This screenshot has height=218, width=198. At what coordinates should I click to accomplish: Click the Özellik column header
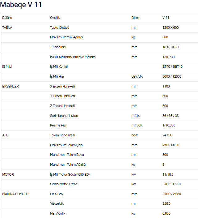(55, 18)
